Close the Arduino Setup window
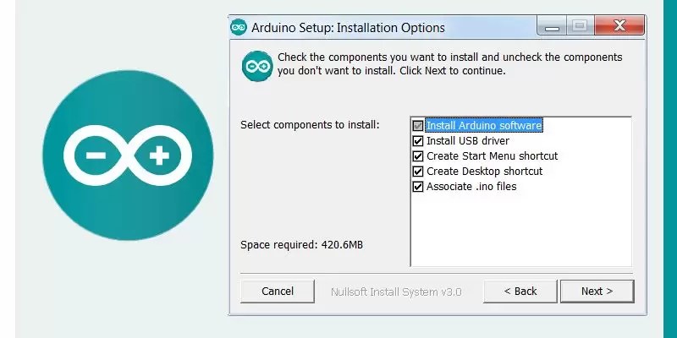Screen dimensions: 677x338 (619, 26)
